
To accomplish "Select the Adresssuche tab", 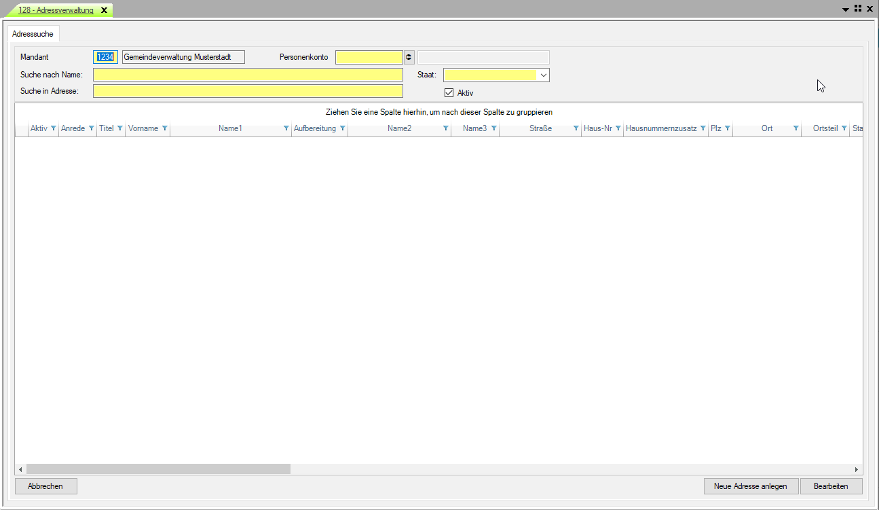I will [x=33, y=34].
